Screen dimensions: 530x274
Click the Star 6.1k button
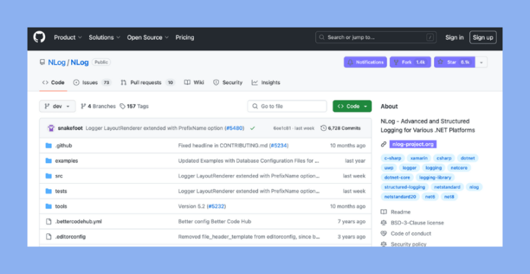[x=455, y=63]
